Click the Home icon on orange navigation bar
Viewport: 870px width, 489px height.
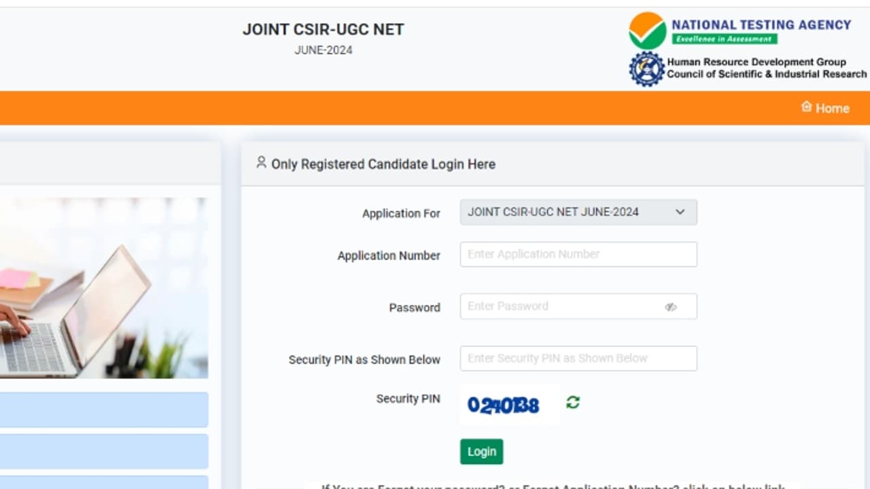click(x=806, y=107)
